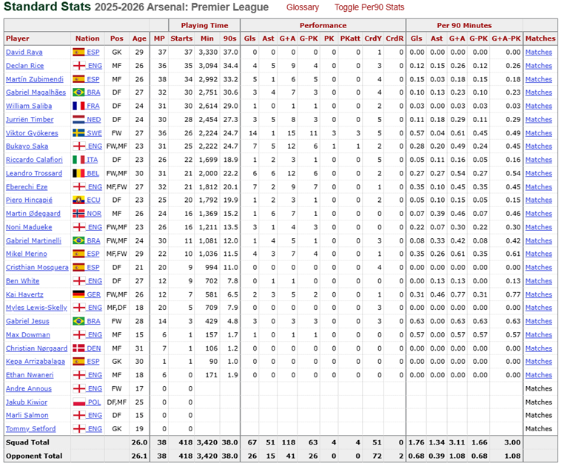
Task: Click the France flag in William Saliba's row
Action: pyautogui.click(x=78, y=106)
